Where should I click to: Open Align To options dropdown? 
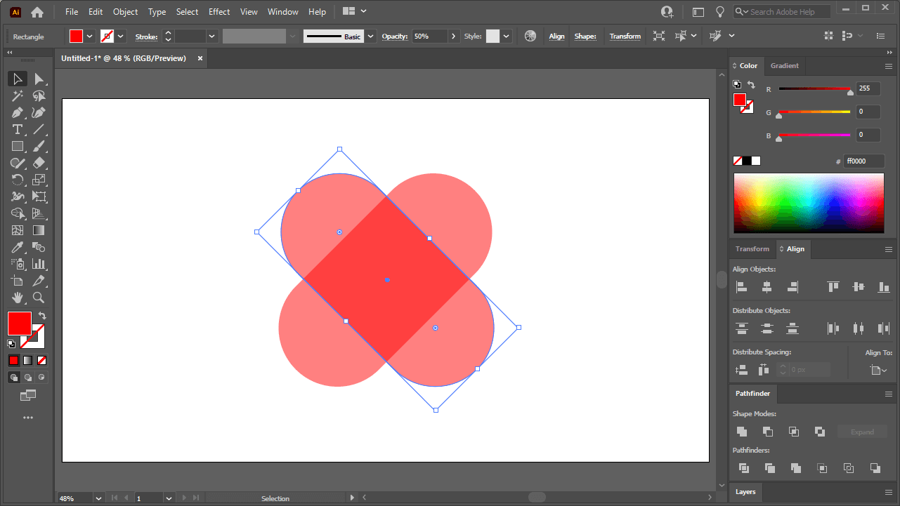click(878, 370)
